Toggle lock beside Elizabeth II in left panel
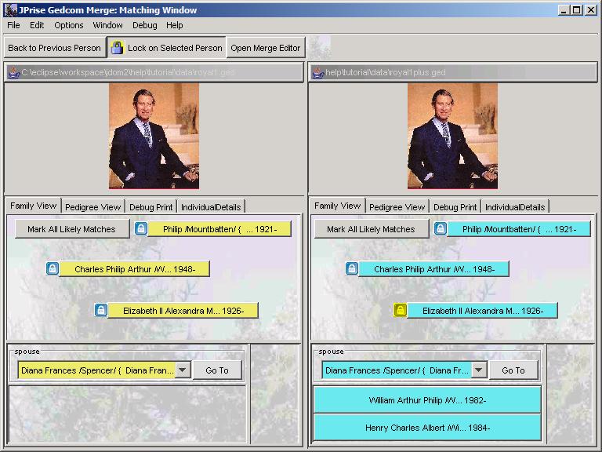This screenshot has height=452, width=602. [x=101, y=311]
